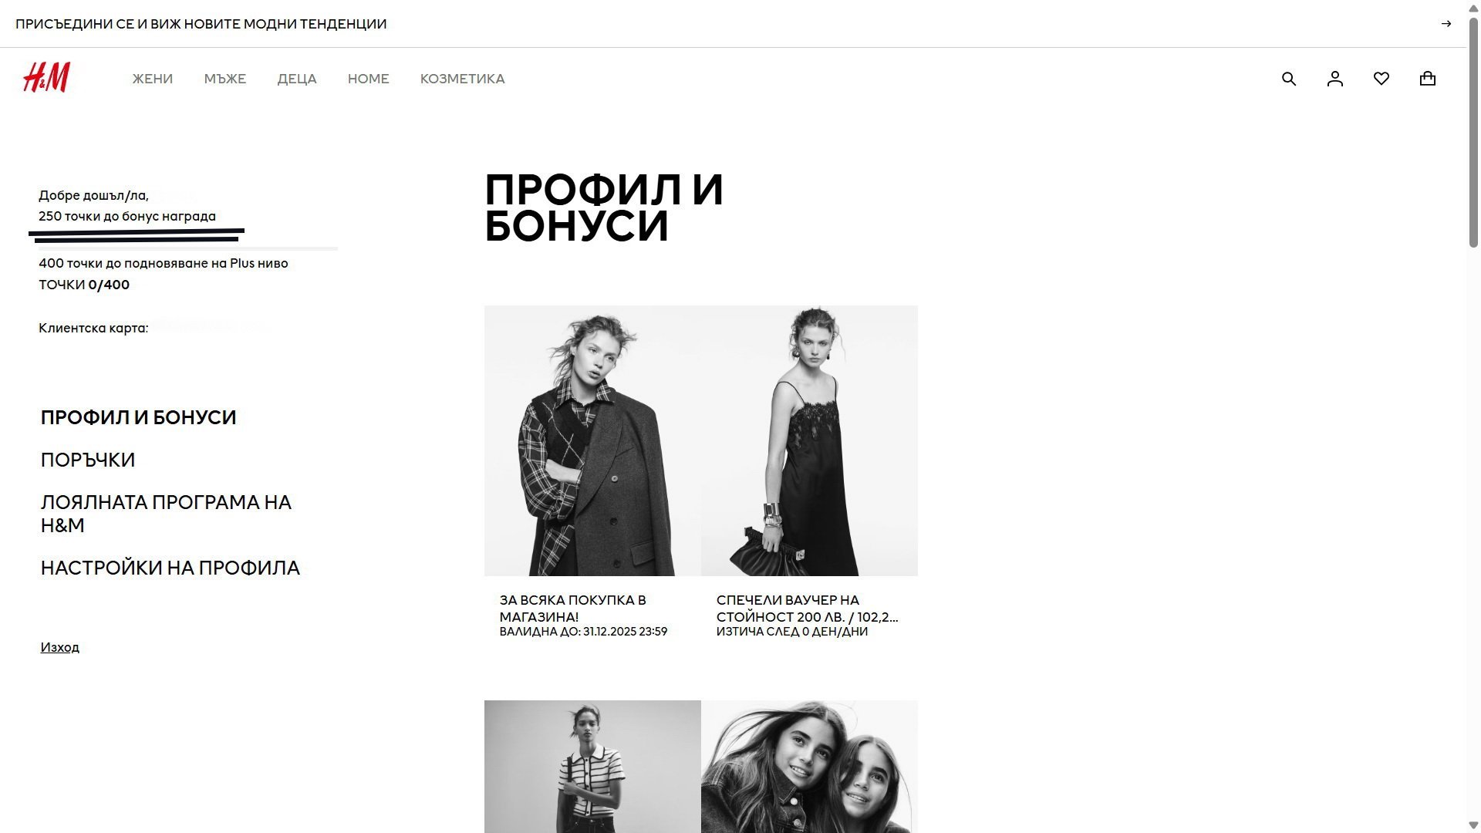This screenshot has height=833, width=1481.
Task: Open the СПЕЧЕЛИ ВАУЧЕР offer image
Action: pyautogui.click(x=809, y=440)
